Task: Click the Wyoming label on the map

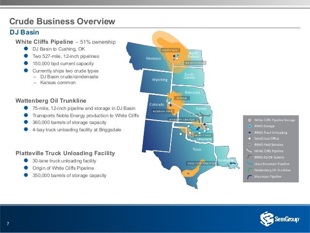Action: point(160,80)
